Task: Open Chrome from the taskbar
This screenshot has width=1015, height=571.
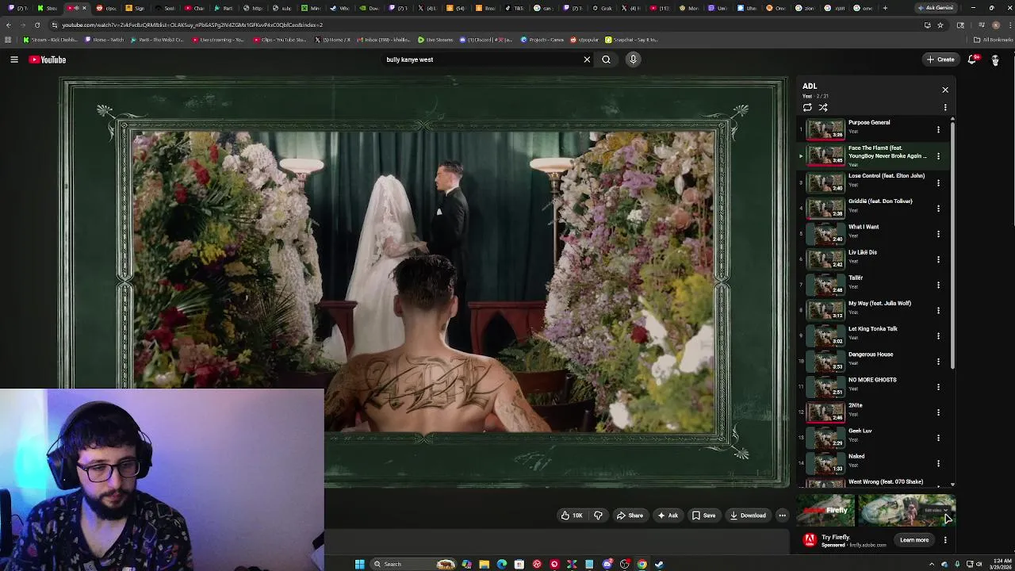Action: pos(642,564)
